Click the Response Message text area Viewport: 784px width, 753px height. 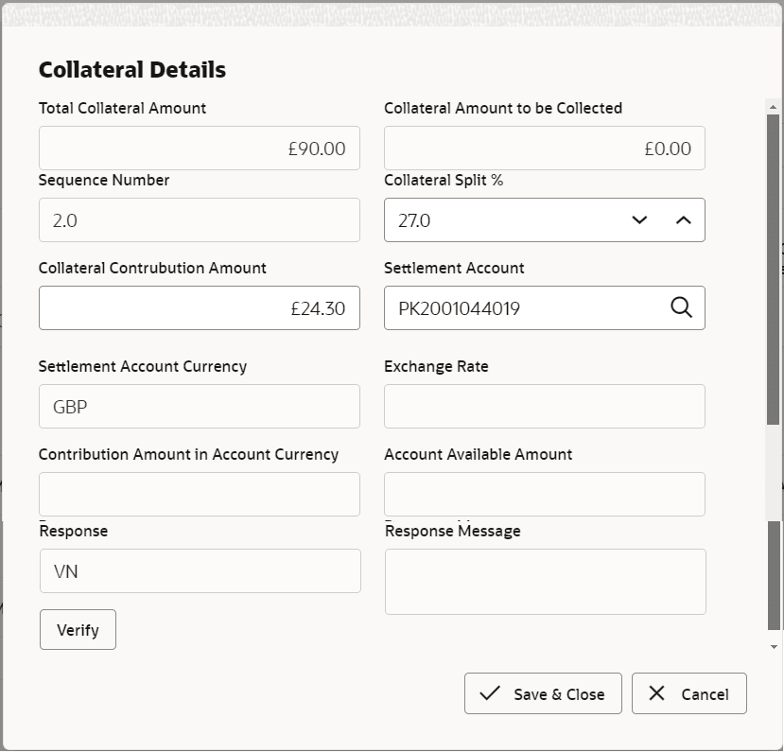pyautogui.click(x=545, y=582)
